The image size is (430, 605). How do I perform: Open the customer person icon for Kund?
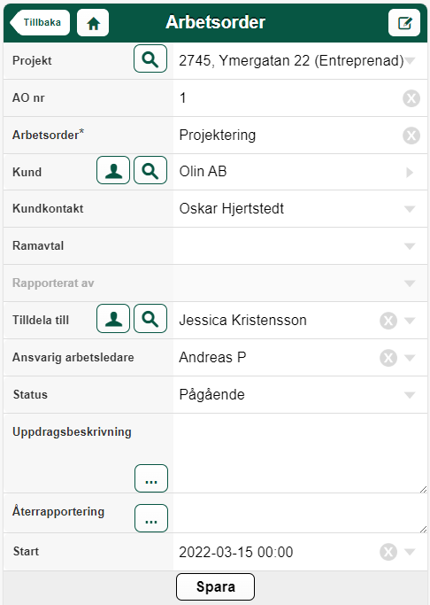[113, 170]
